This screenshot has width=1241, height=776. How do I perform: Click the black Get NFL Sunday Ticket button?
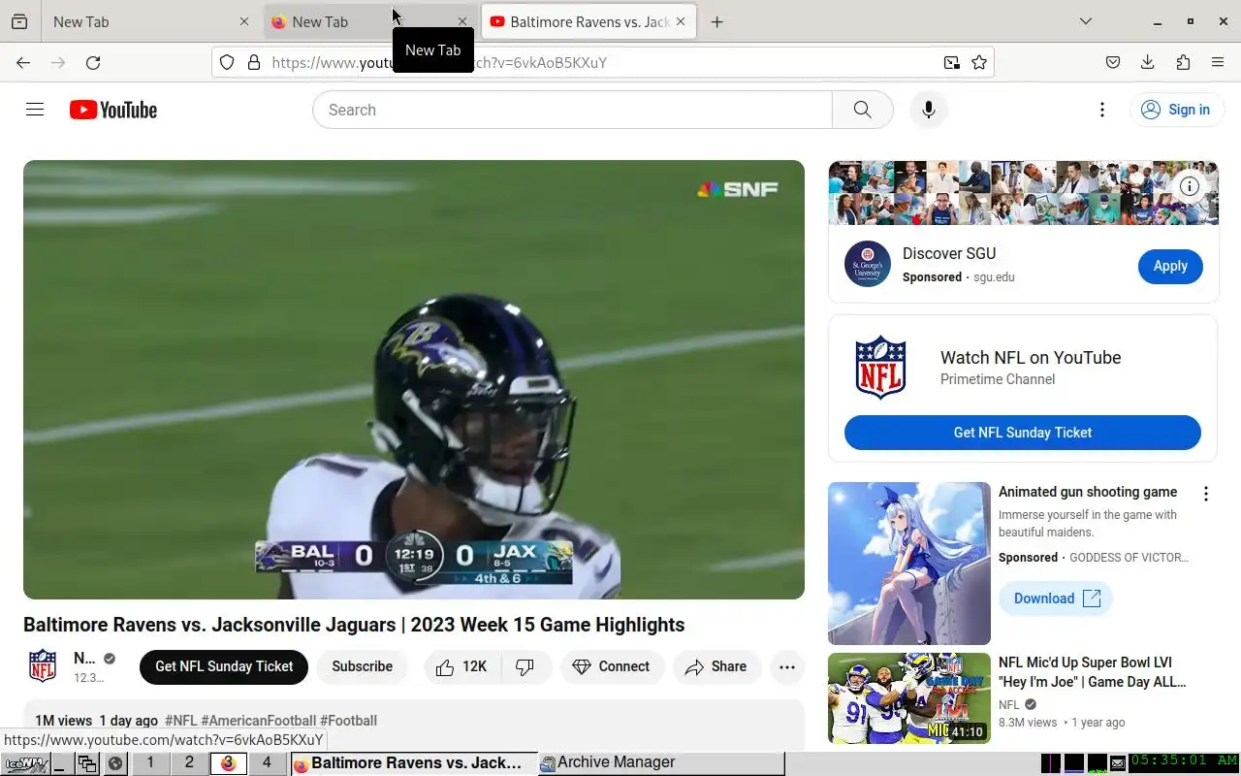224,666
